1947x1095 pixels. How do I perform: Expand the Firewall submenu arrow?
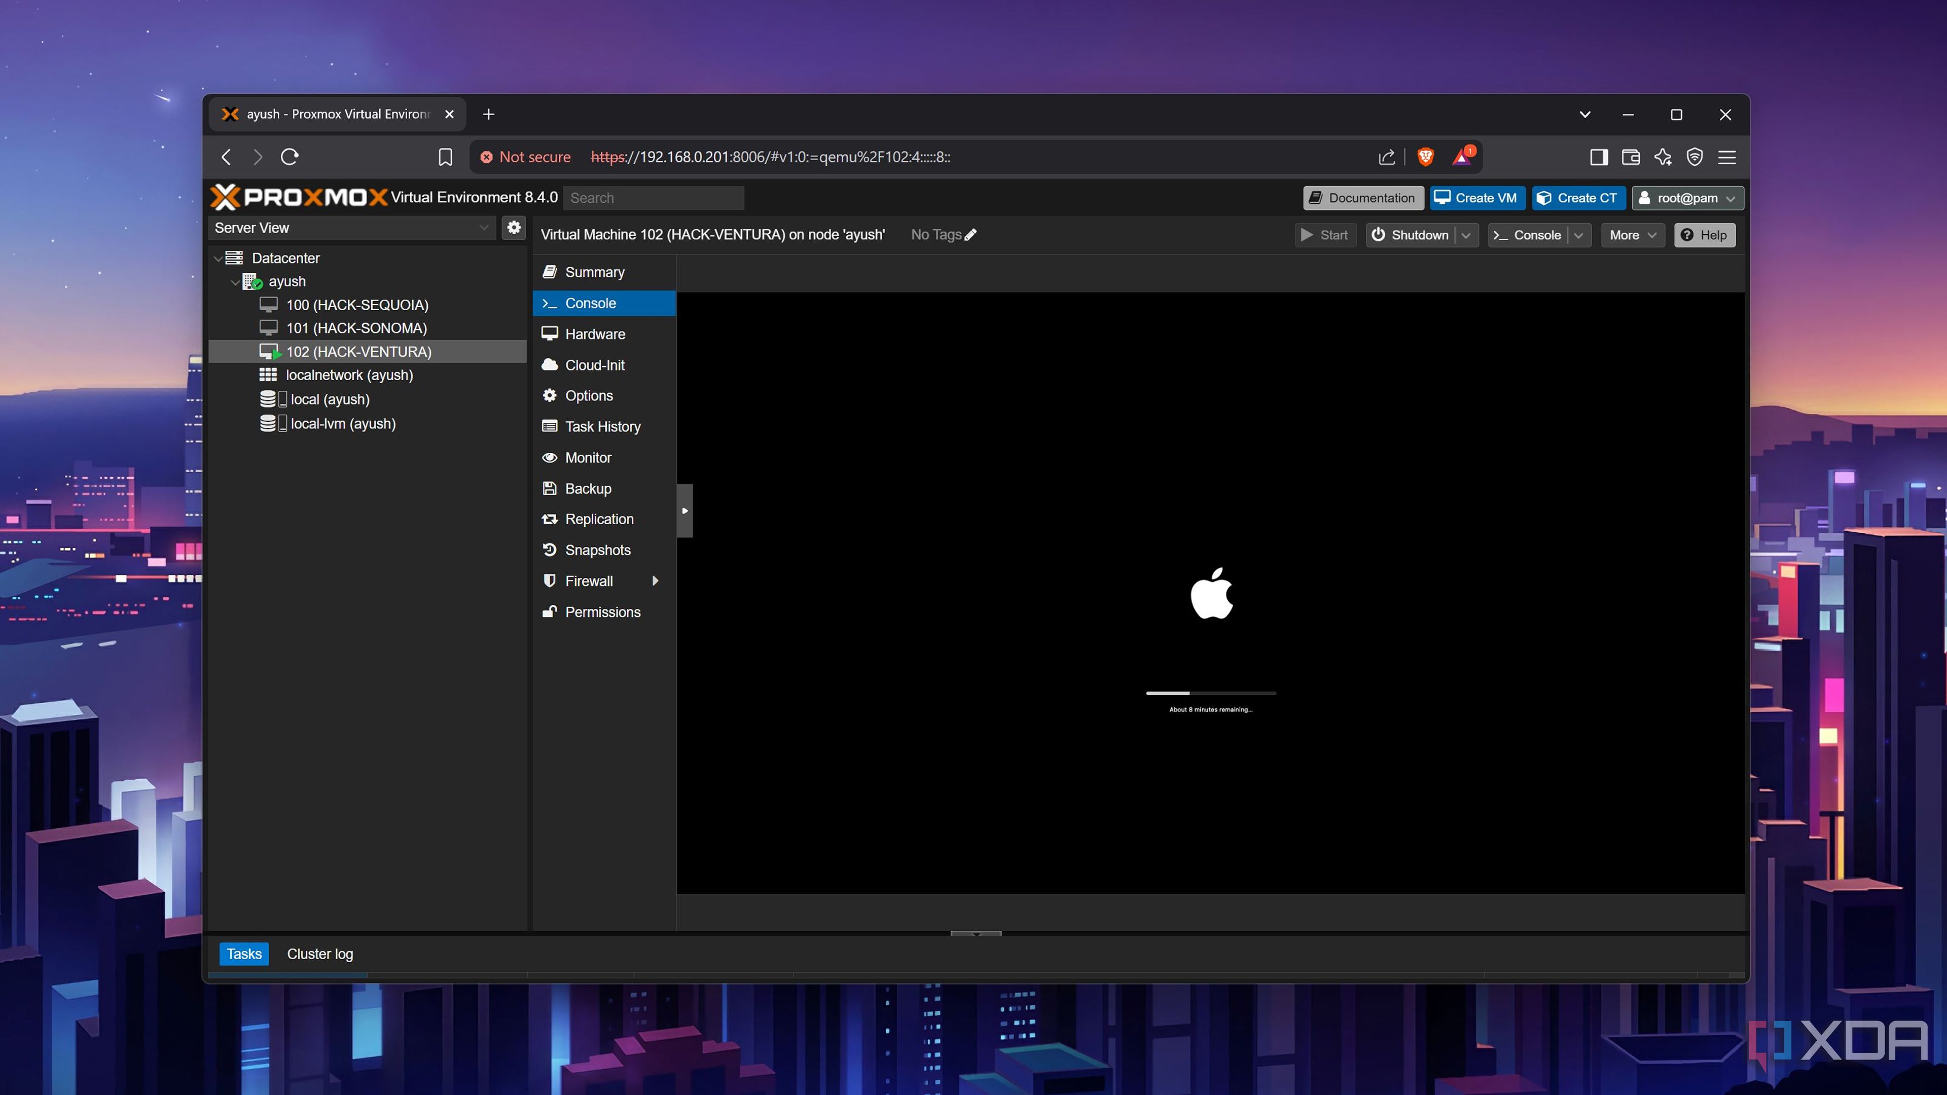655,581
